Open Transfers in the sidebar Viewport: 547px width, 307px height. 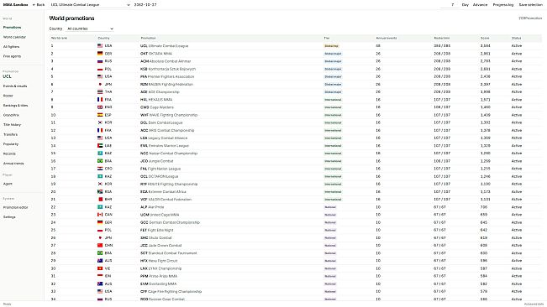click(x=10, y=134)
